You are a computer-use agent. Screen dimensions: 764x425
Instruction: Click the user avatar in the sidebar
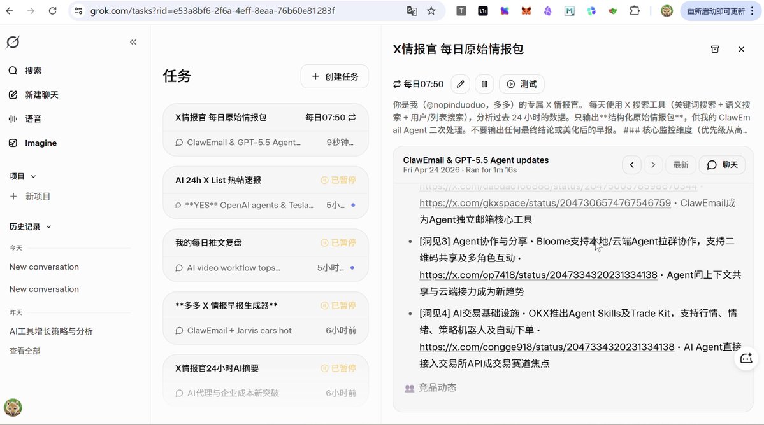click(x=13, y=407)
